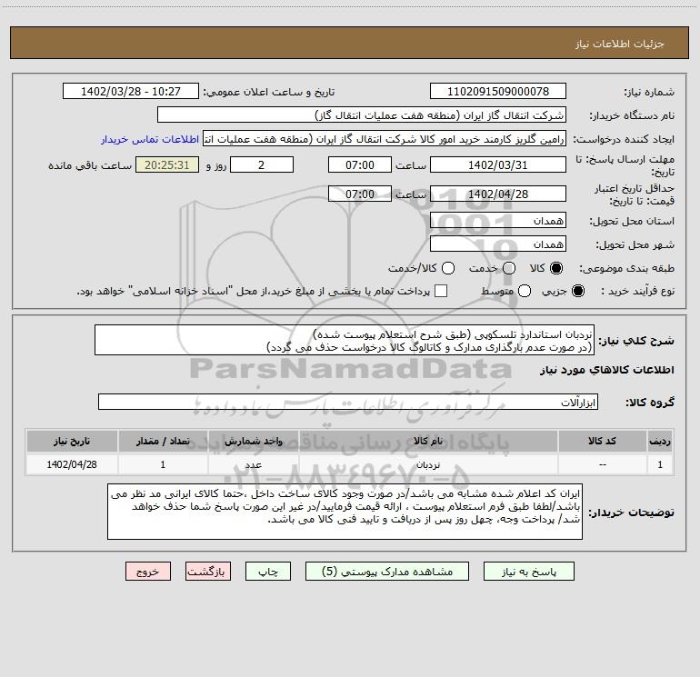Click row number 1 in ردیف column
This screenshot has width=700, height=677.
660,464
